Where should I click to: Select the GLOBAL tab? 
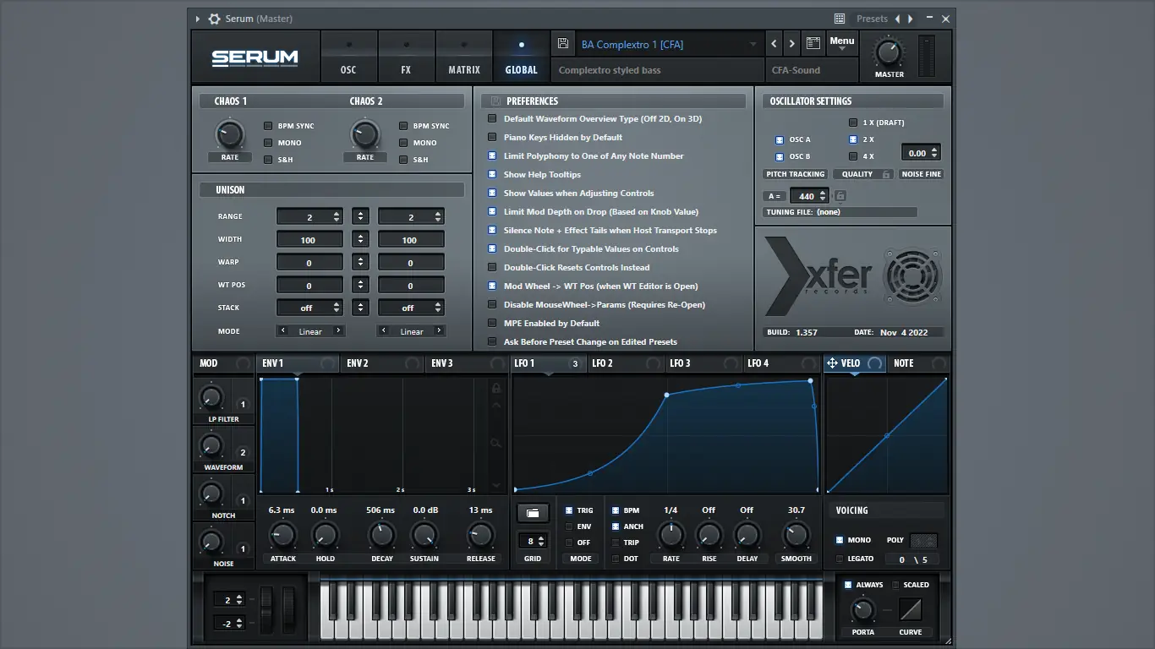tap(521, 57)
